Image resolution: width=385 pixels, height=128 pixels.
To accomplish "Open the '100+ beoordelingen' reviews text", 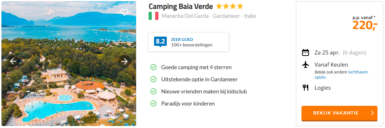I will tap(192, 45).
